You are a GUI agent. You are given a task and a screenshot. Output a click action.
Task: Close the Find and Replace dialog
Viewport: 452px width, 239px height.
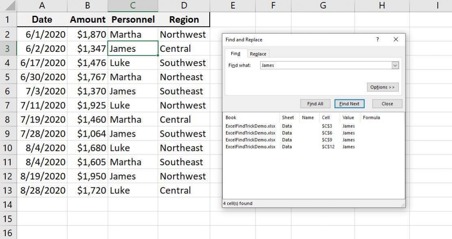[386, 103]
